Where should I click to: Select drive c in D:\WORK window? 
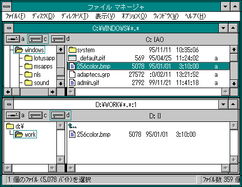(x=38, y=115)
